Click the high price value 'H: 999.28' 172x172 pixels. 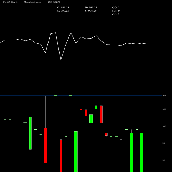click(x=91, y=8)
